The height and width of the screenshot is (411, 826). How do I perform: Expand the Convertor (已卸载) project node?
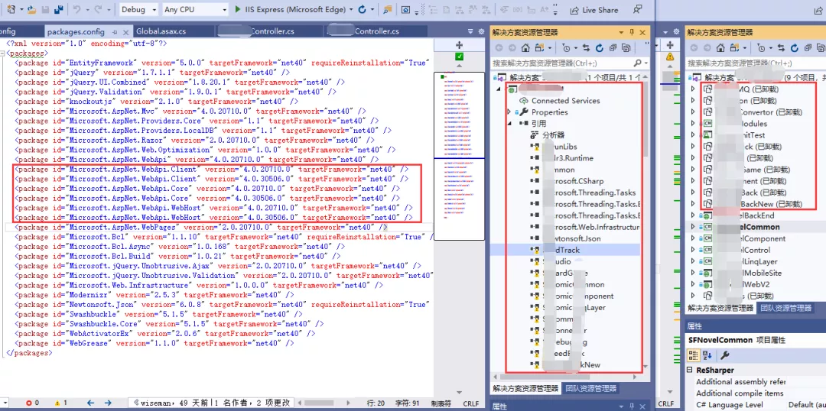pyautogui.click(x=693, y=112)
